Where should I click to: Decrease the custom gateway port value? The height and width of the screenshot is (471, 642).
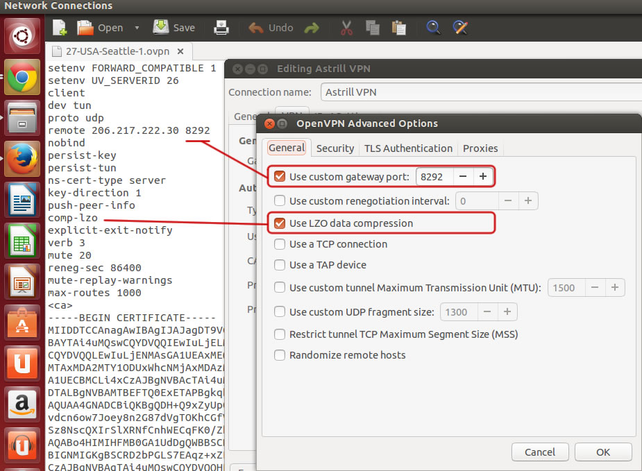pyautogui.click(x=463, y=177)
